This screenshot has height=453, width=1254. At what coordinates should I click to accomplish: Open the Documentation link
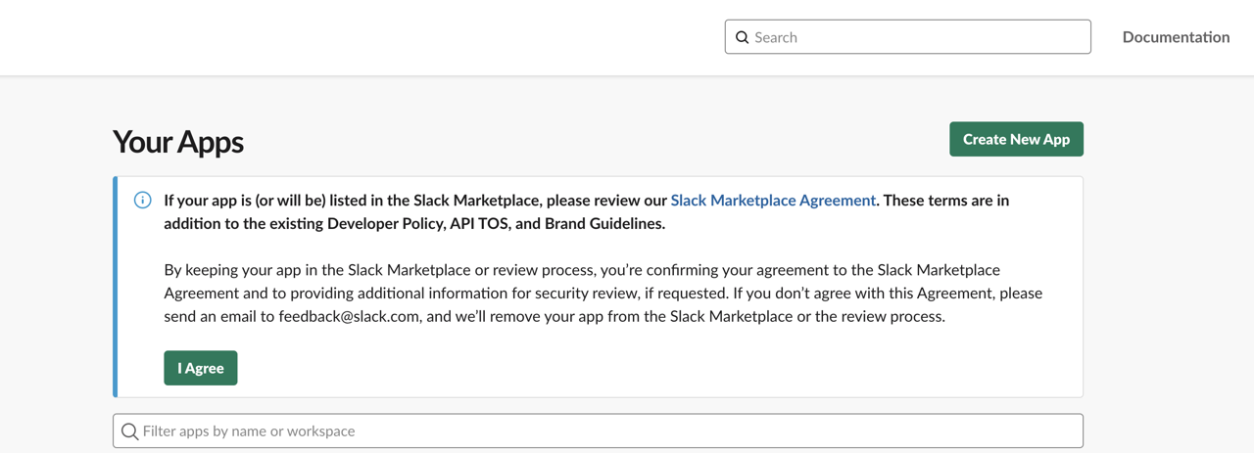point(1176,37)
